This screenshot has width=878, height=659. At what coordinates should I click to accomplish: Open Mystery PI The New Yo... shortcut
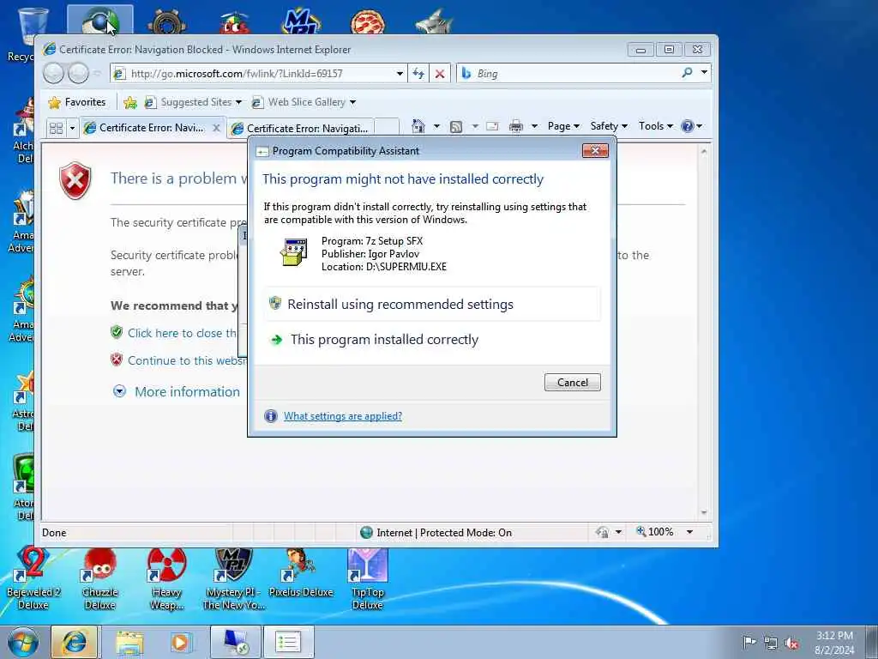point(233,579)
